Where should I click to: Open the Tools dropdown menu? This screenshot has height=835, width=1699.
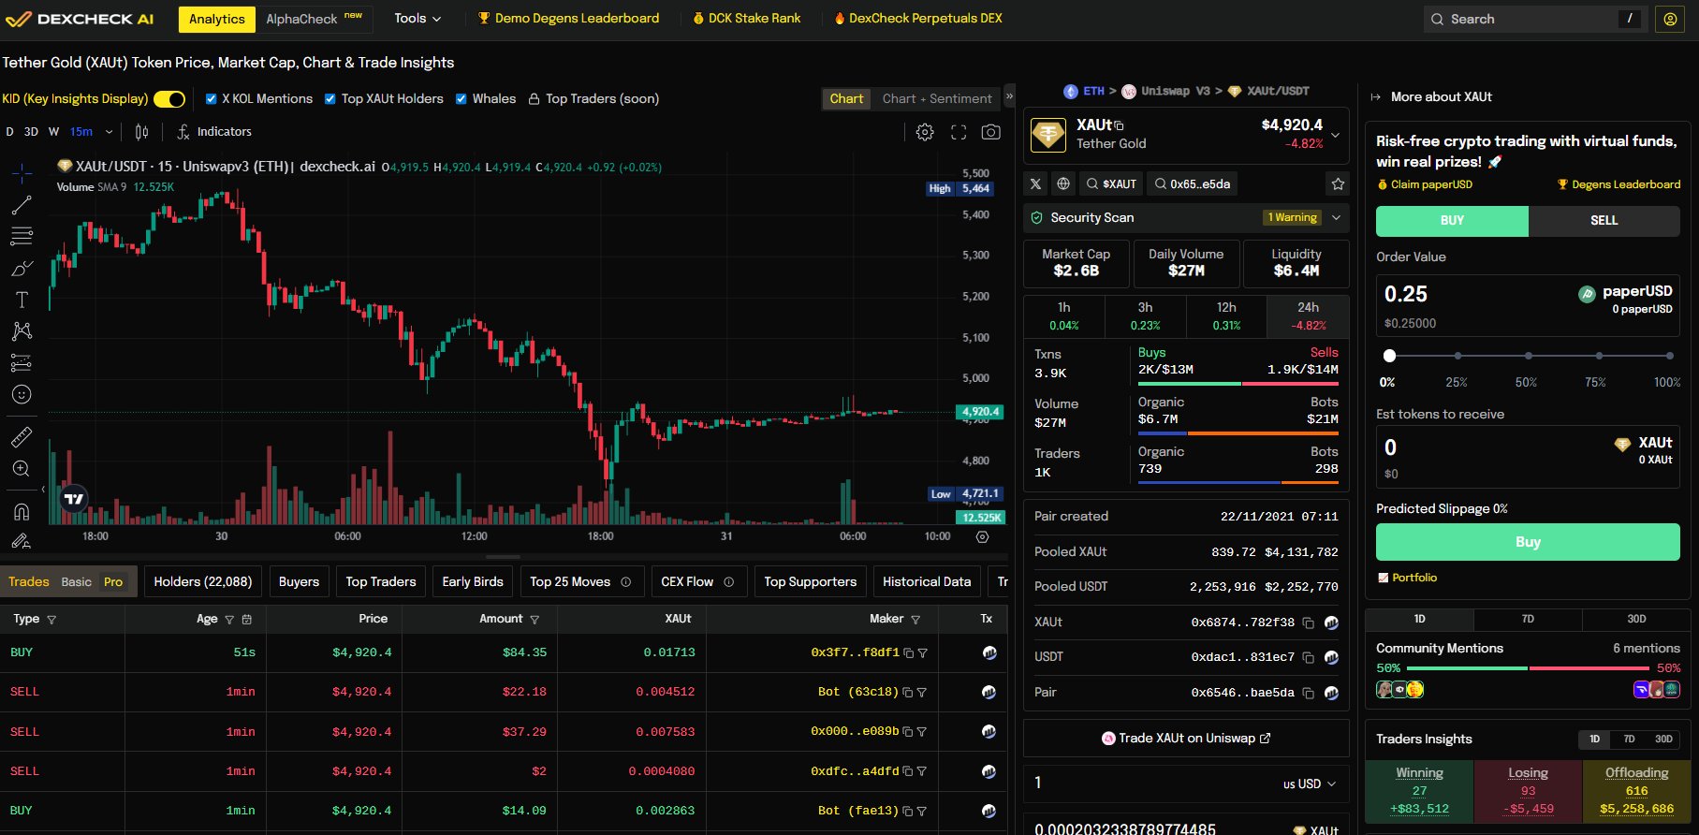(417, 19)
